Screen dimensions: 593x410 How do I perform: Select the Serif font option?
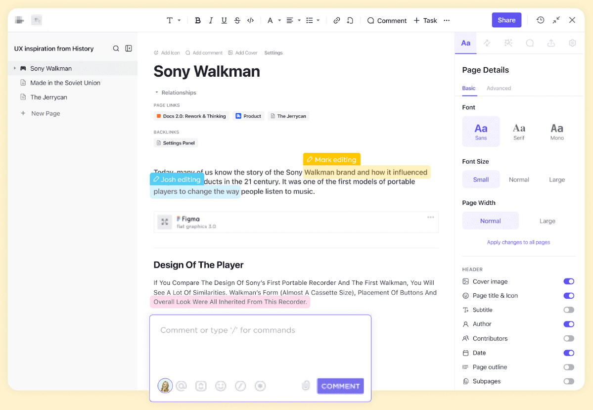(x=519, y=131)
